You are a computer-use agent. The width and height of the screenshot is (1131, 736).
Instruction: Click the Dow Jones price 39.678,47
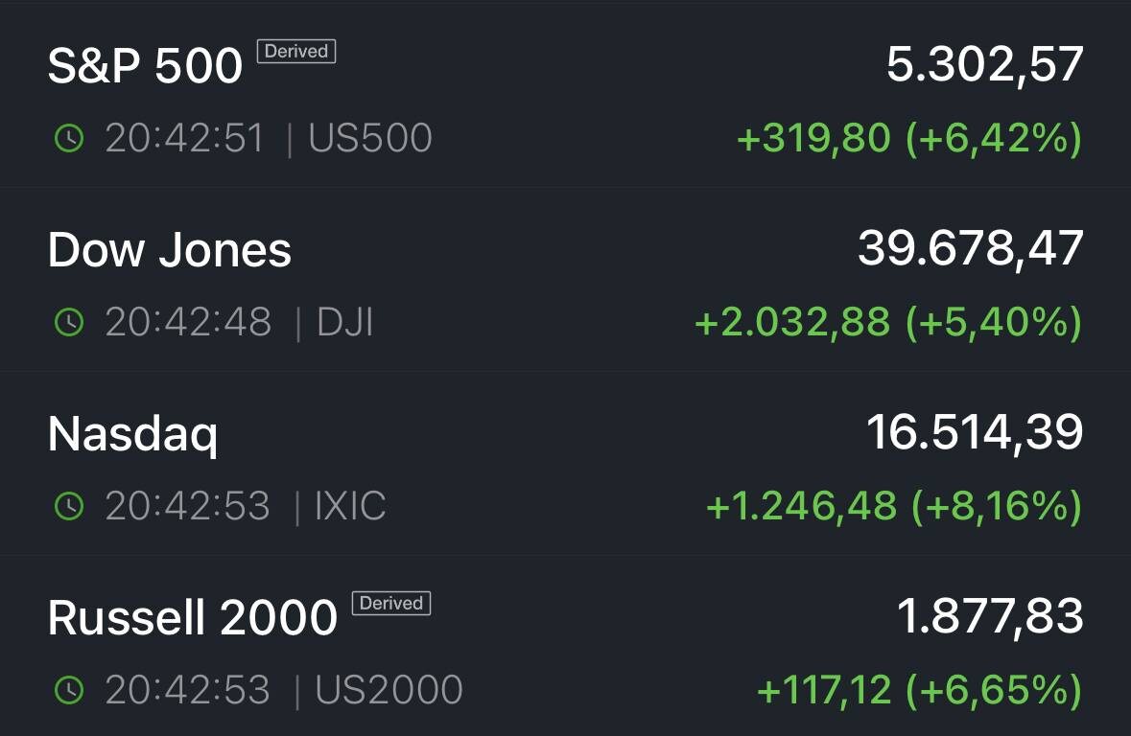point(971,249)
